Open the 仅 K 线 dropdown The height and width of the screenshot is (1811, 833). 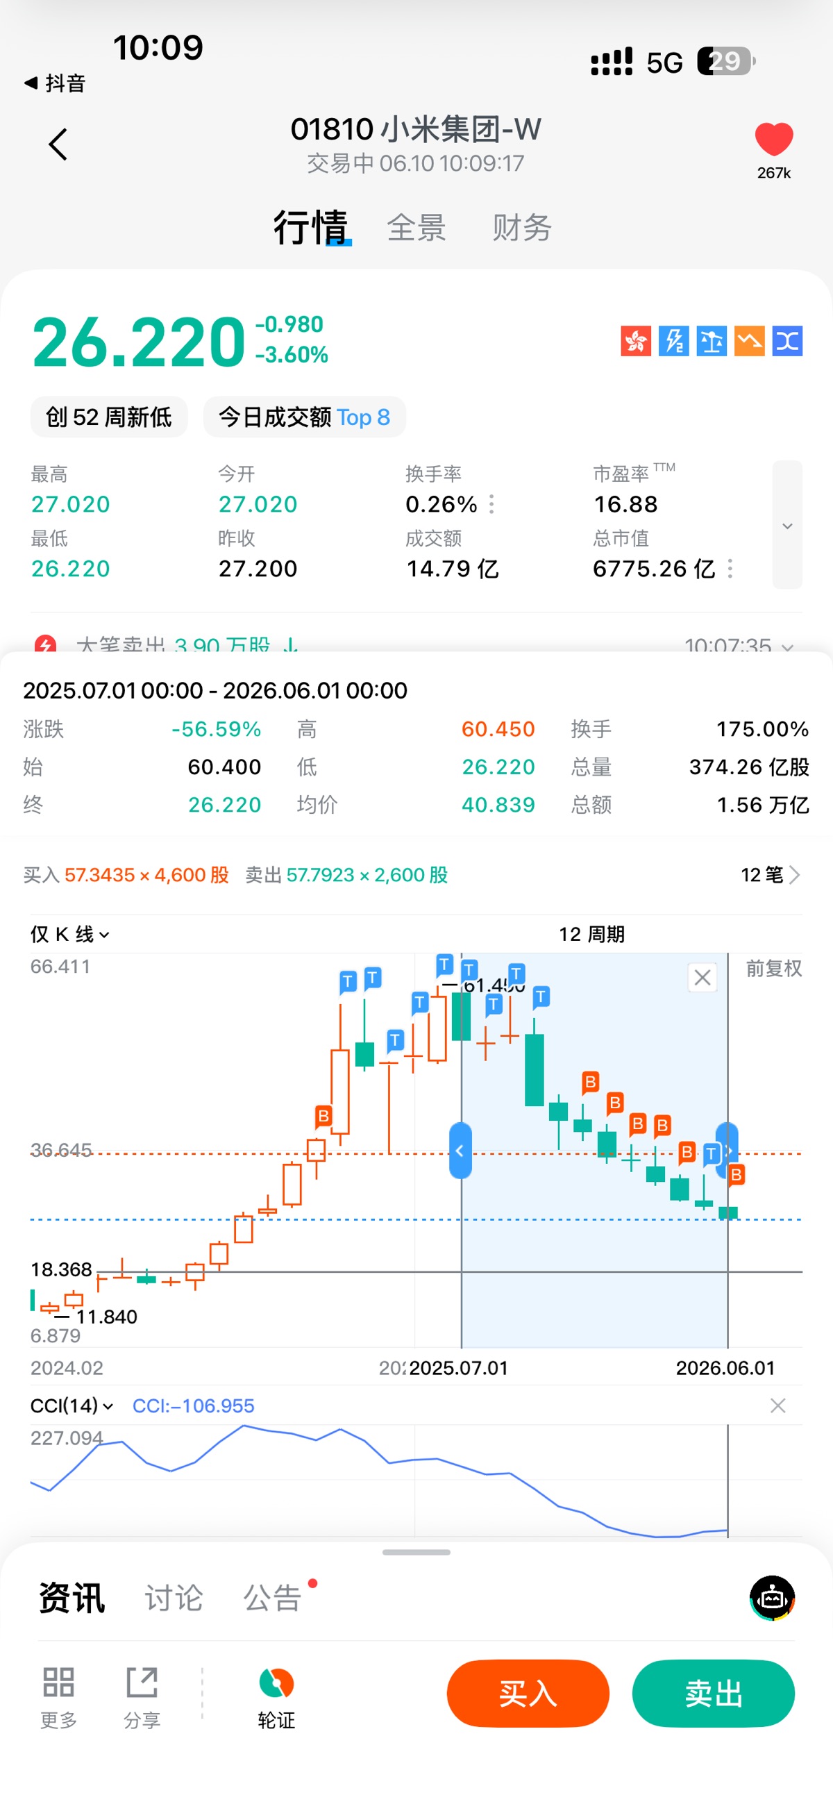point(69,935)
